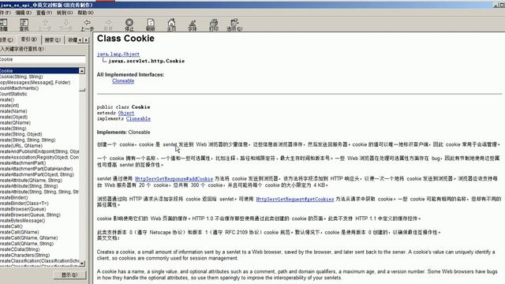Select createAttachmentPart(DataHandler) entry
The width and height of the screenshot is (505, 284).
(x=36, y=169)
